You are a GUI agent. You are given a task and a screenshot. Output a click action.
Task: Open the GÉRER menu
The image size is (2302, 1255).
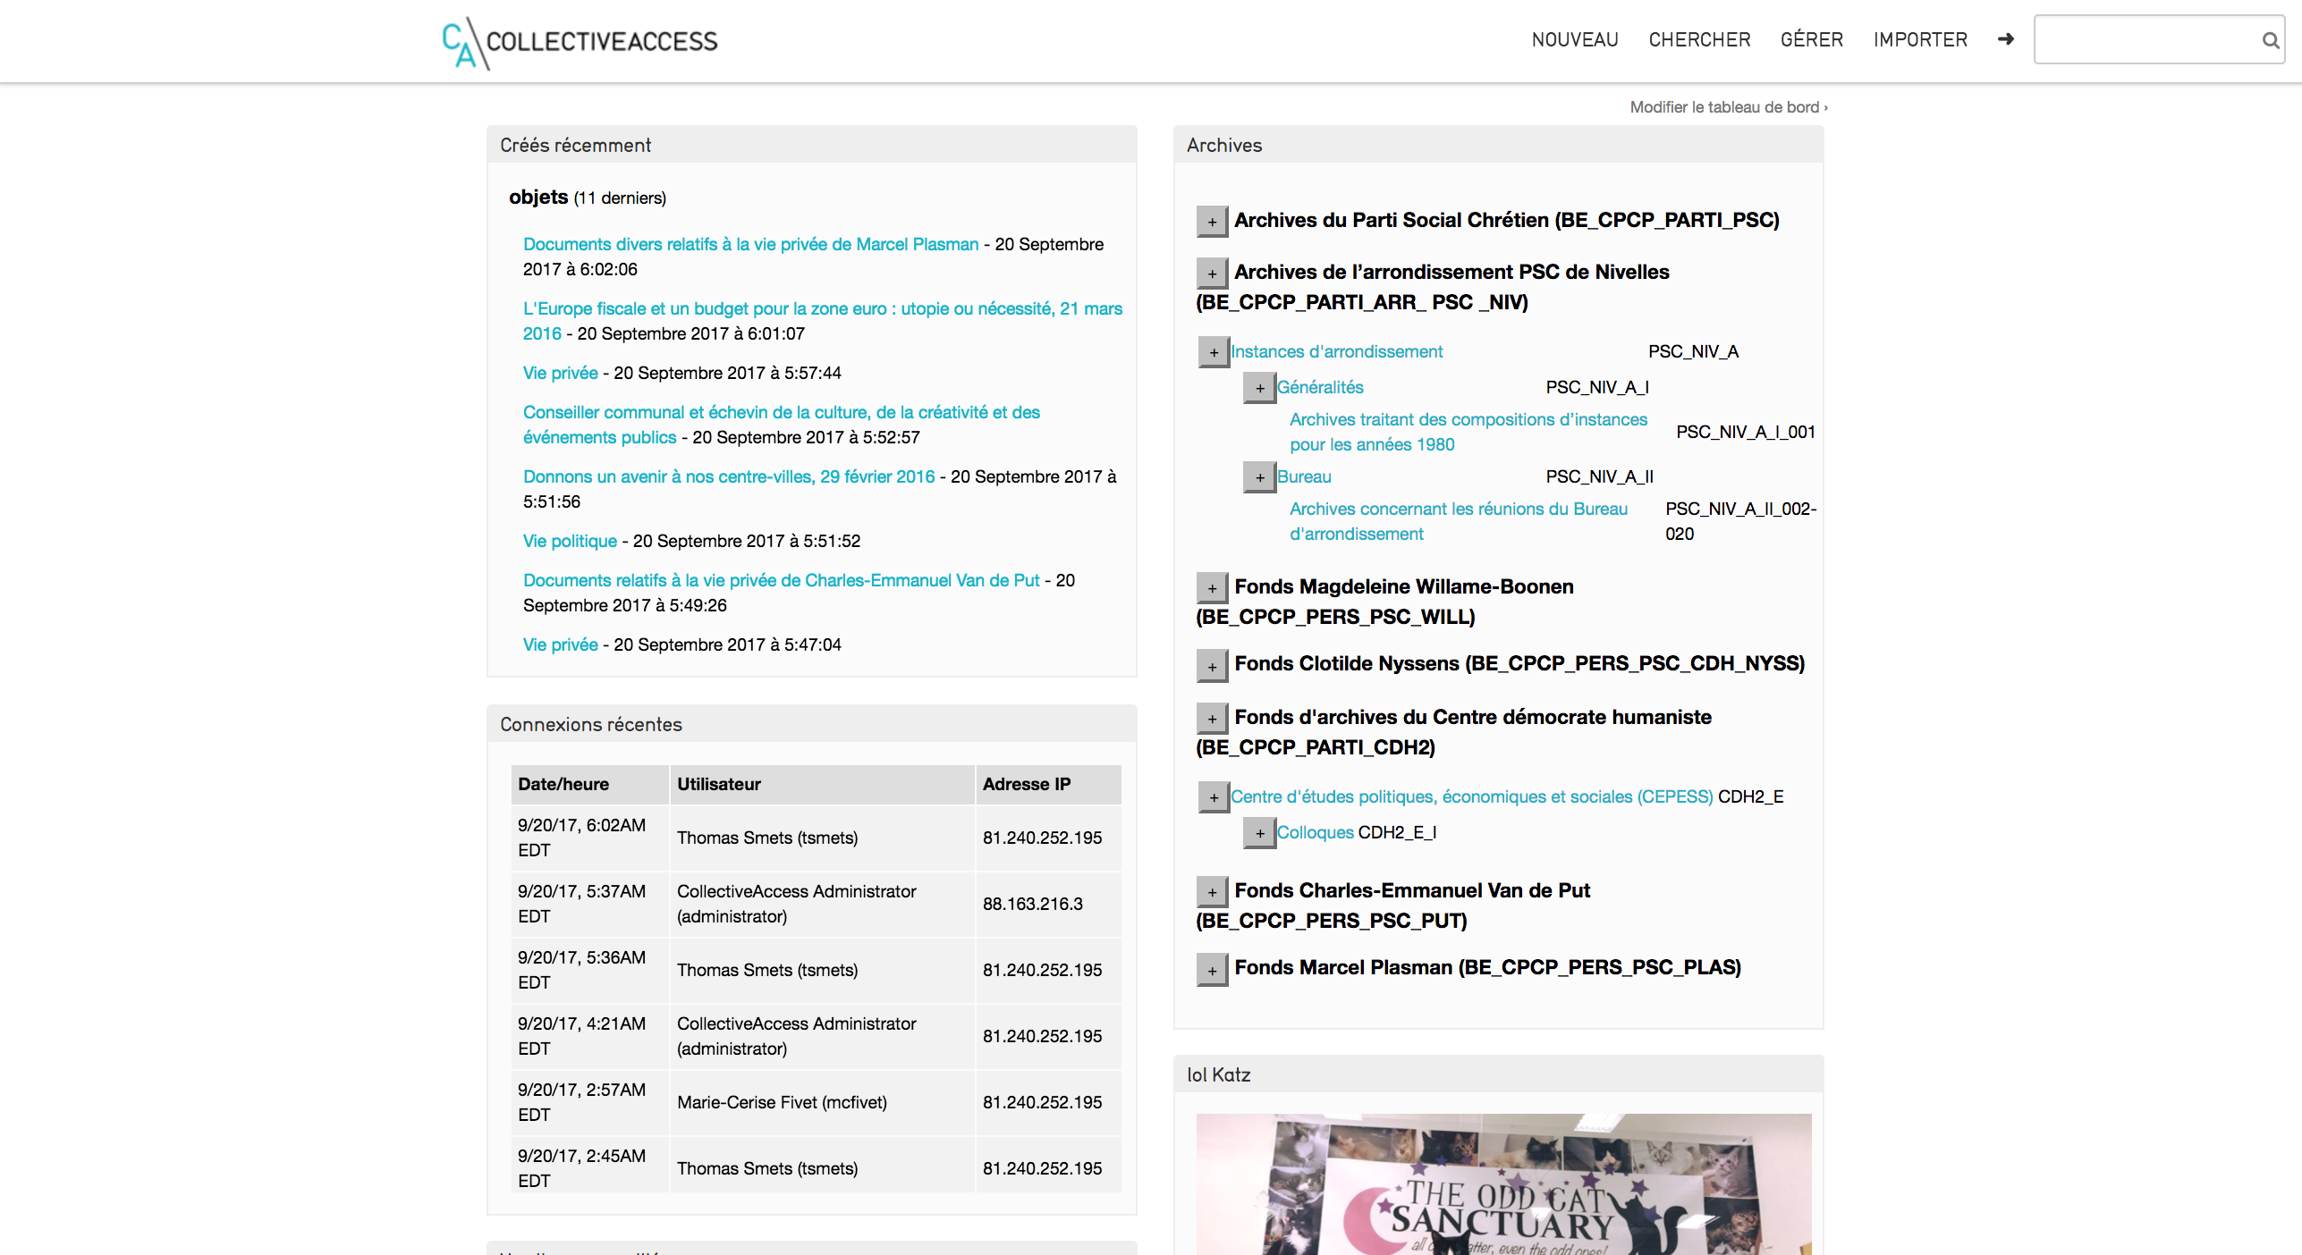[x=1811, y=40]
